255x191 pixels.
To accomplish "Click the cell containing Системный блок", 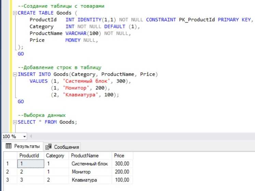I will click(x=89, y=164).
